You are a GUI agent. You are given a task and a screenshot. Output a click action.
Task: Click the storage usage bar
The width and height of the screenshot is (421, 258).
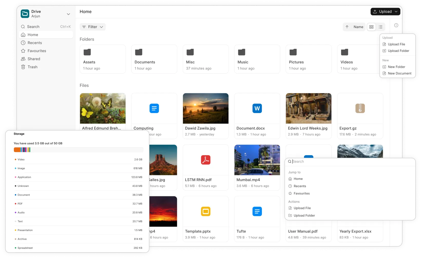click(x=79, y=150)
